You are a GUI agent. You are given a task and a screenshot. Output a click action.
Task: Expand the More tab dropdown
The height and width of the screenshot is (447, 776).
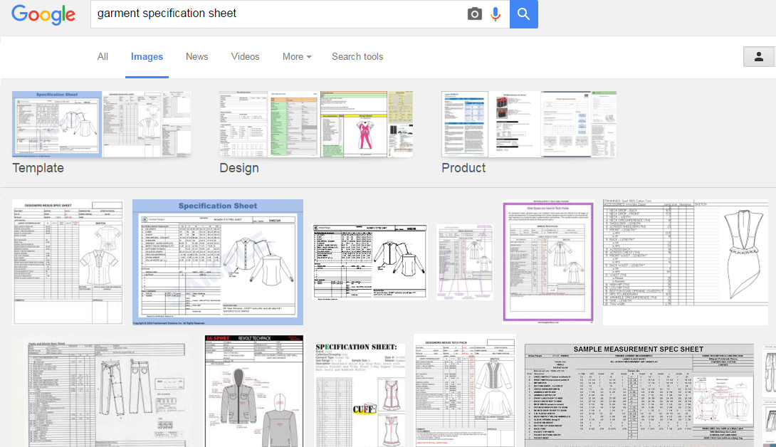(x=296, y=57)
